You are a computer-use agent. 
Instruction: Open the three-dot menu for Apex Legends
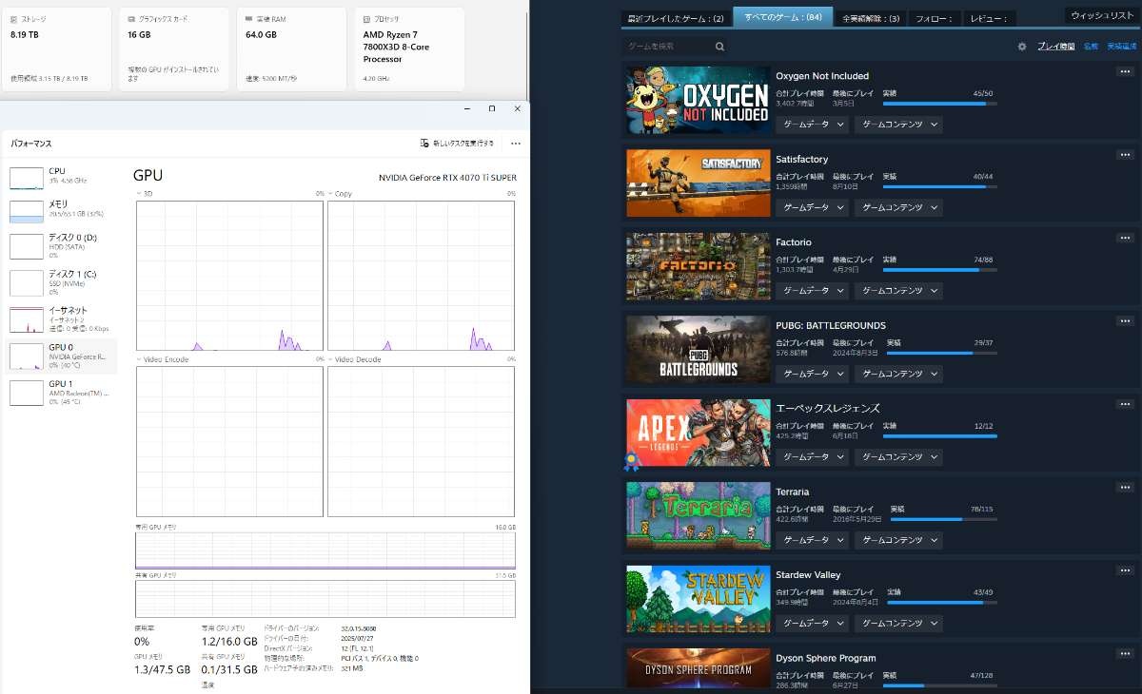click(1125, 404)
